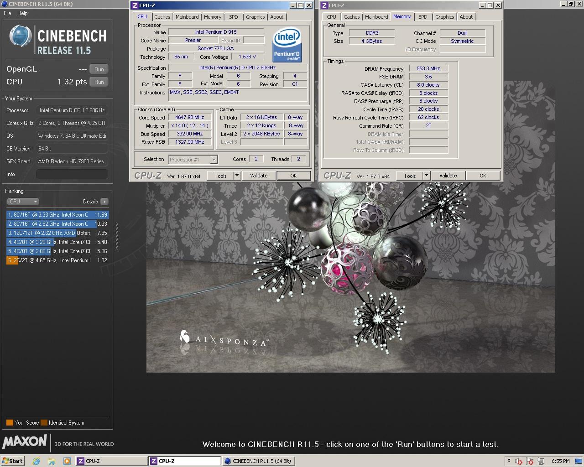Select ranking row 2C/2T @ 4.65 GHz

(57, 260)
